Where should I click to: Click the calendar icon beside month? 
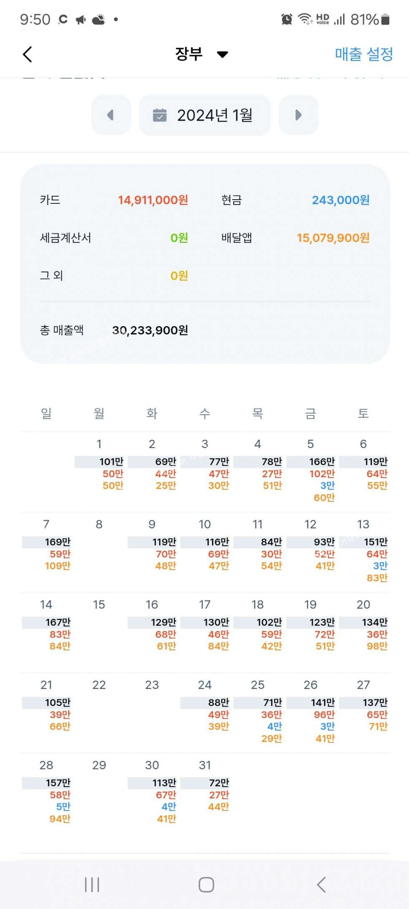point(159,115)
